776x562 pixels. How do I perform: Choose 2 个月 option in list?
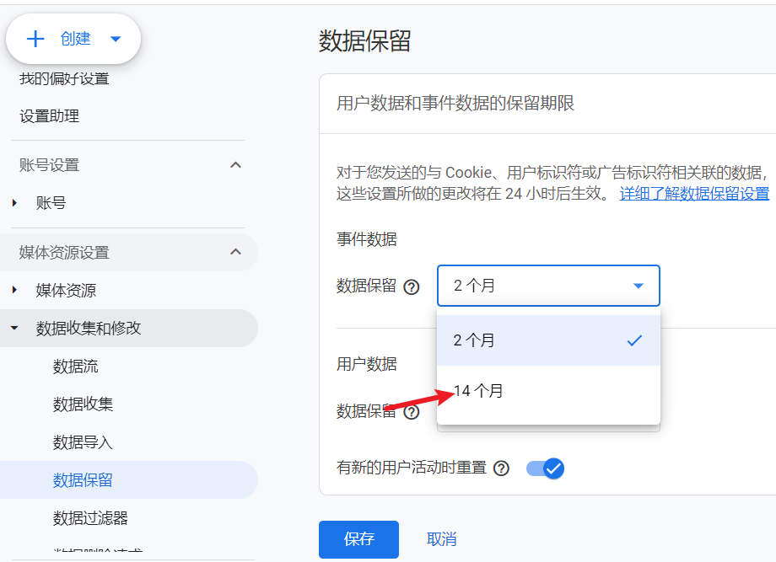pos(548,340)
